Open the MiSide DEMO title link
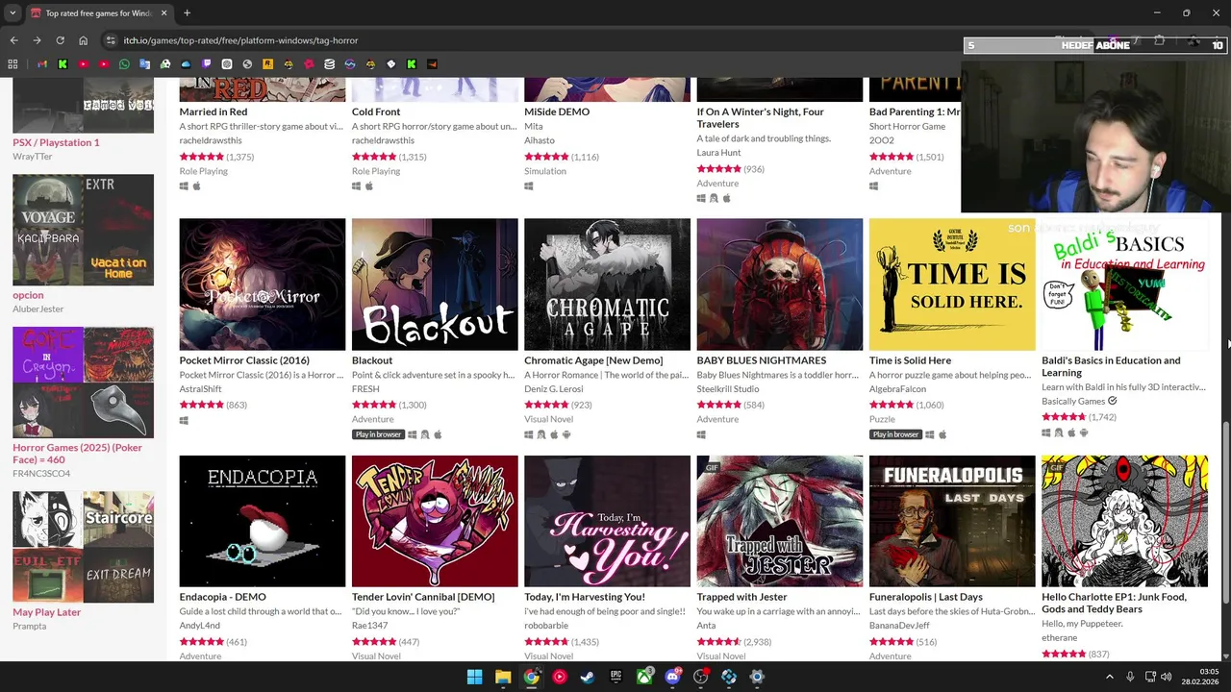 click(x=557, y=111)
